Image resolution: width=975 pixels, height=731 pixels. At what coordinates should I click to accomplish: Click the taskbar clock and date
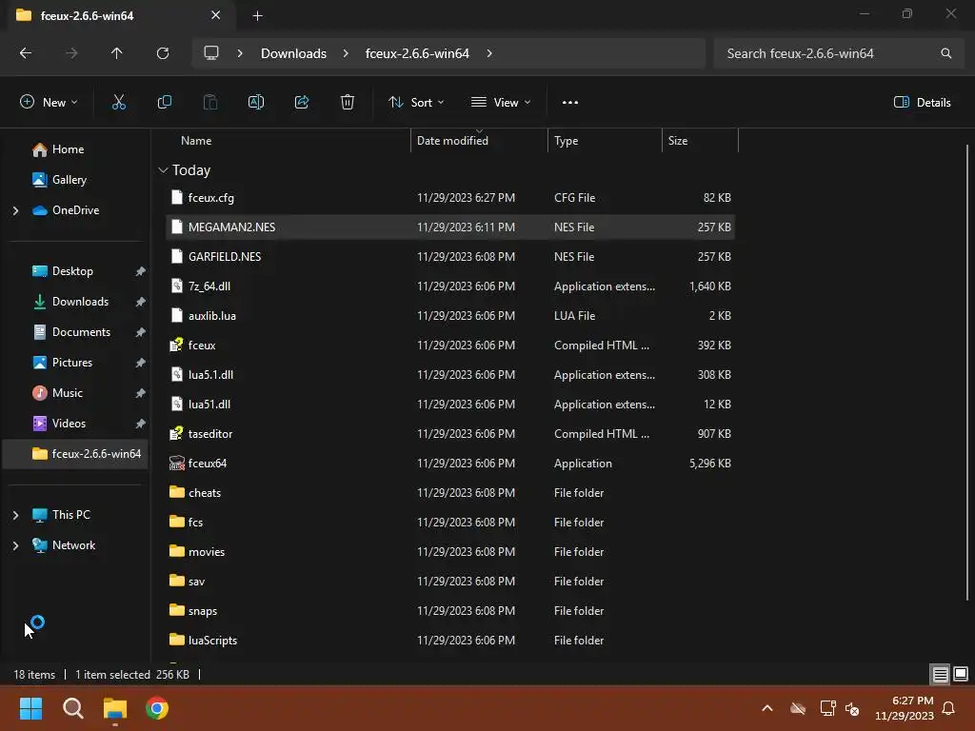[x=905, y=708]
